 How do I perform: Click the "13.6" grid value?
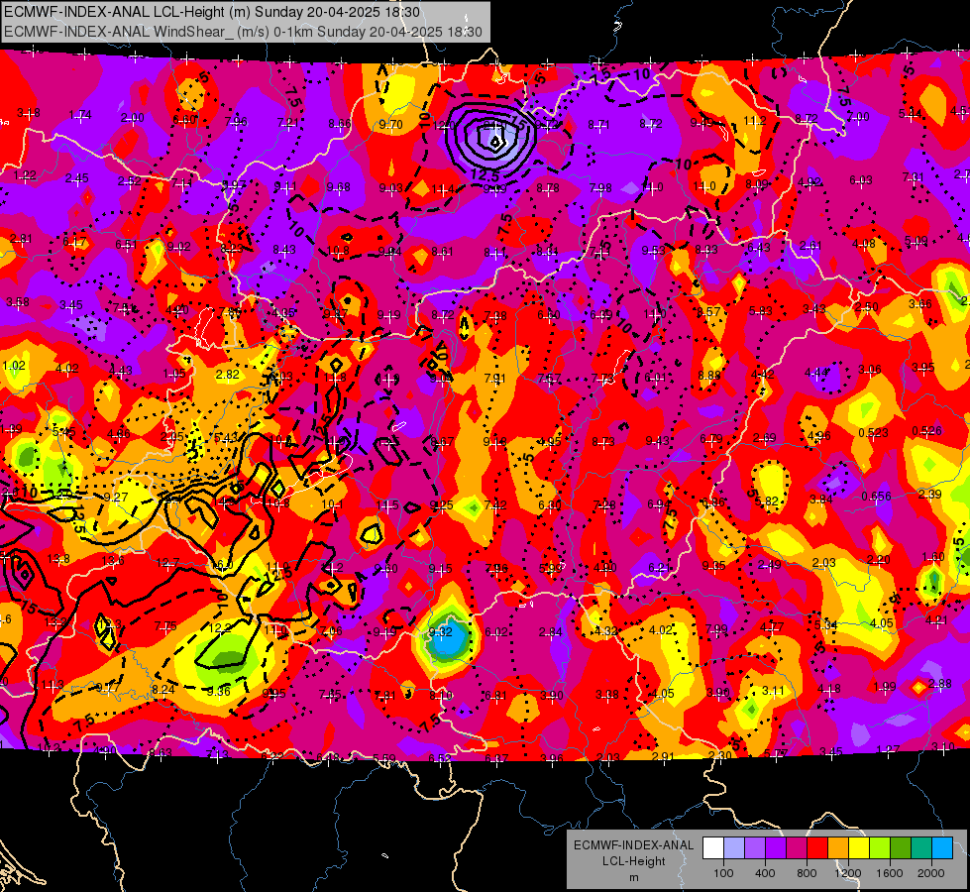[112, 561]
